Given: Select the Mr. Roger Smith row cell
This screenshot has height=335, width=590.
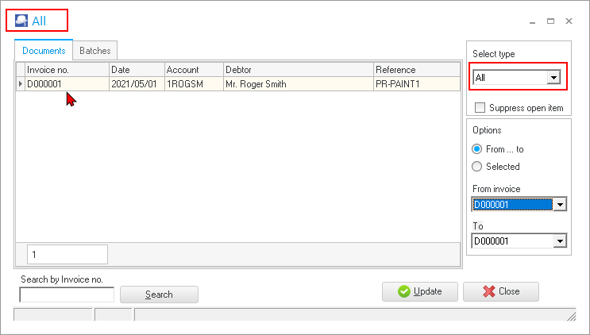Looking at the screenshot, I should tap(297, 83).
